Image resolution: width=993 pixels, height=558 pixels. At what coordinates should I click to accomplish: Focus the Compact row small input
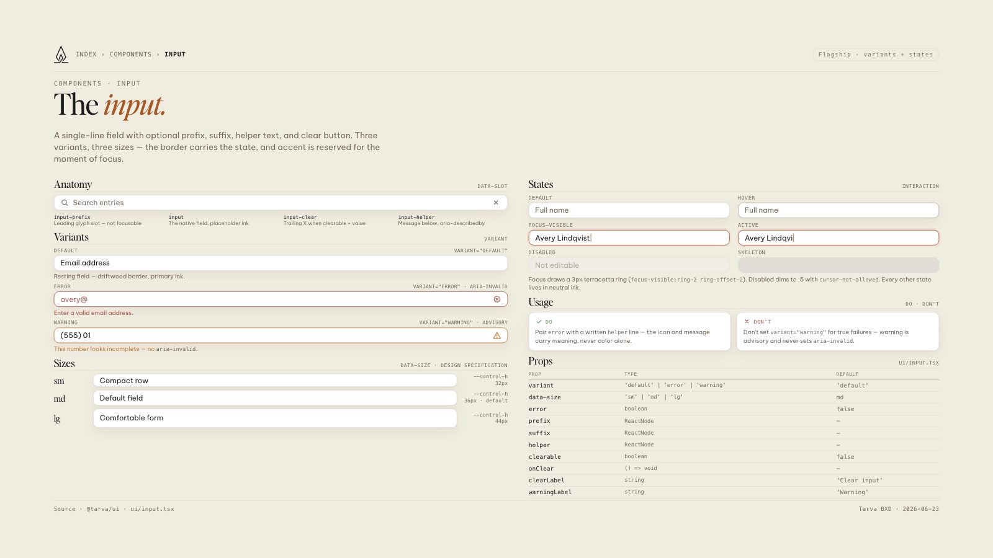point(275,381)
